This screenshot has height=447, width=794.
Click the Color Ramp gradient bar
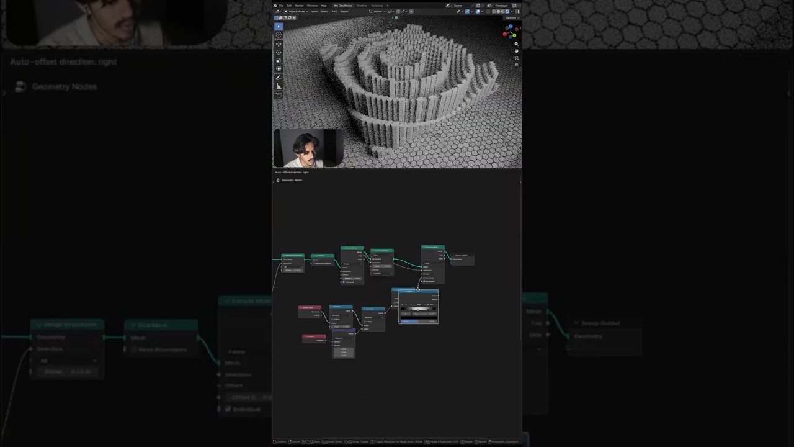click(x=419, y=309)
